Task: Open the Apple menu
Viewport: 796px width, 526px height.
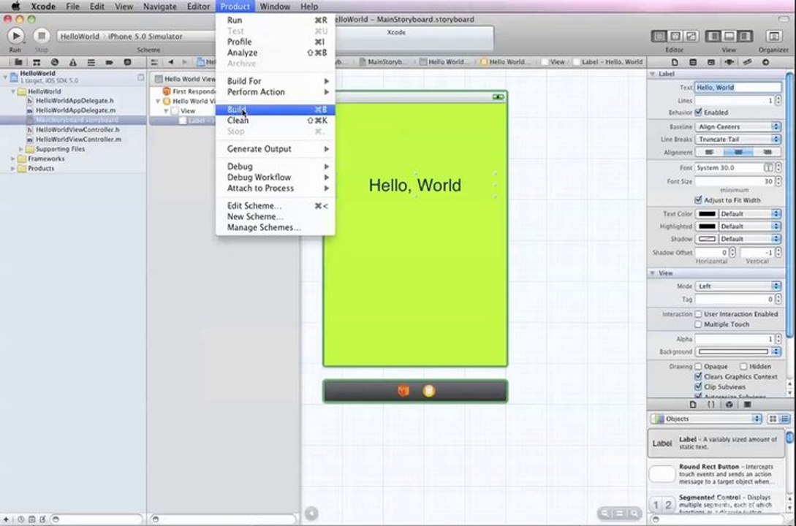Action: (x=16, y=6)
